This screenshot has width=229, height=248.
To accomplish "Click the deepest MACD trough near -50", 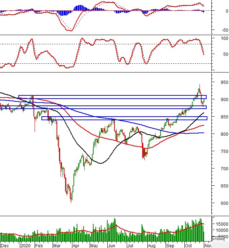I will tap(69, 30).
